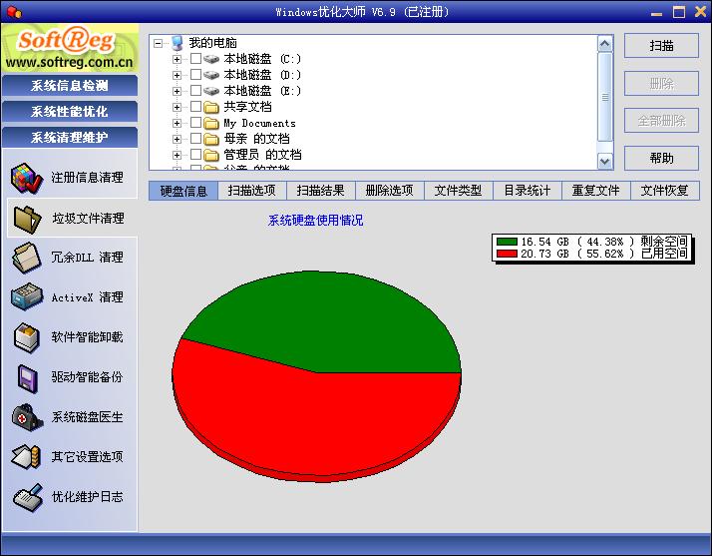This screenshot has width=712, height=556.
Task: Expand the My Documents node
Action: pyautogui.click(x=178, y=123)
